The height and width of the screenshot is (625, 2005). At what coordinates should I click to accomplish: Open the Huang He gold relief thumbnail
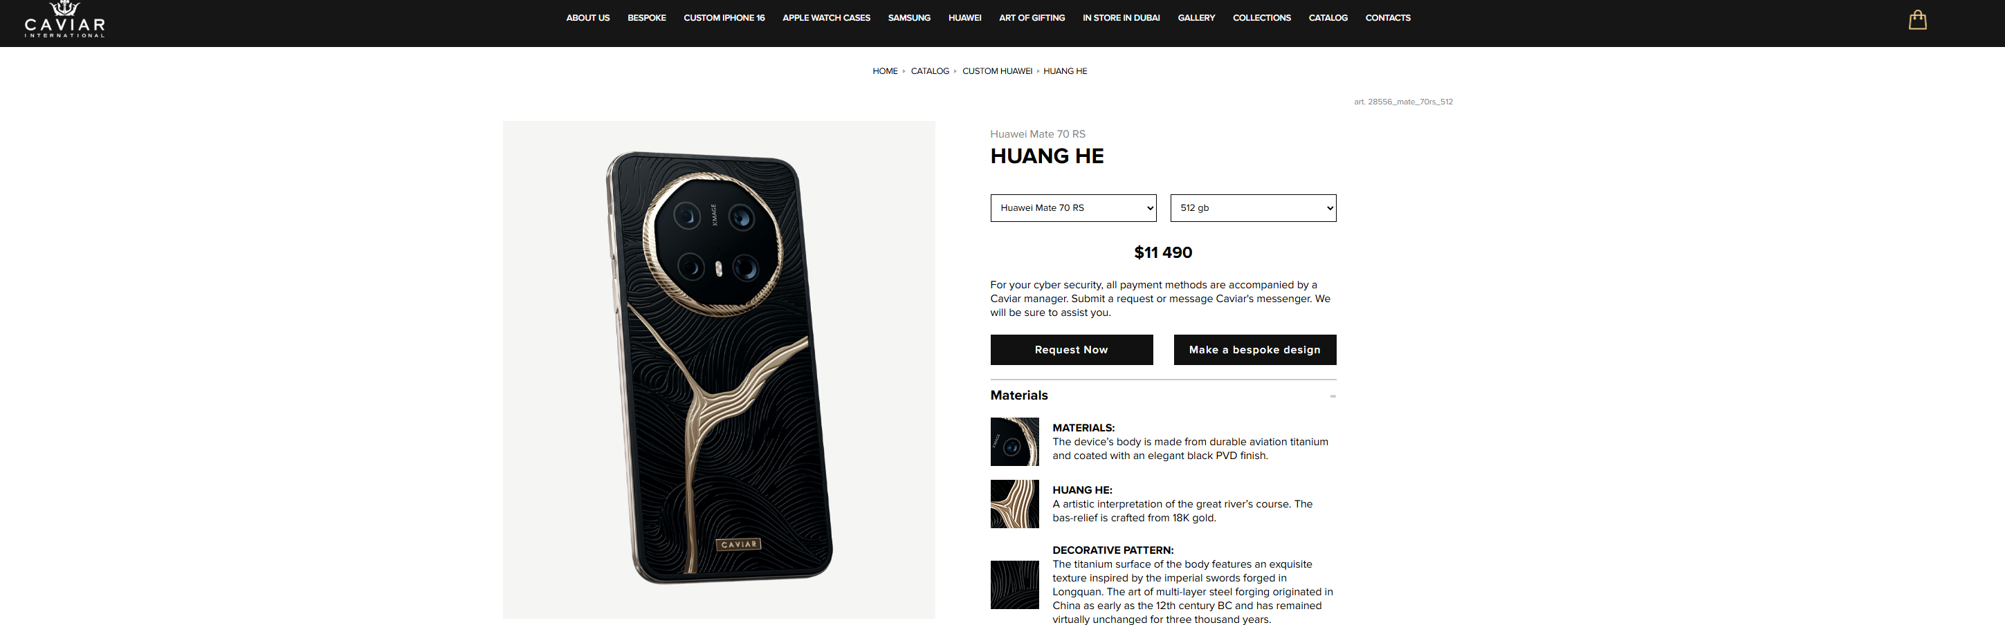(x=1014, y=504)
